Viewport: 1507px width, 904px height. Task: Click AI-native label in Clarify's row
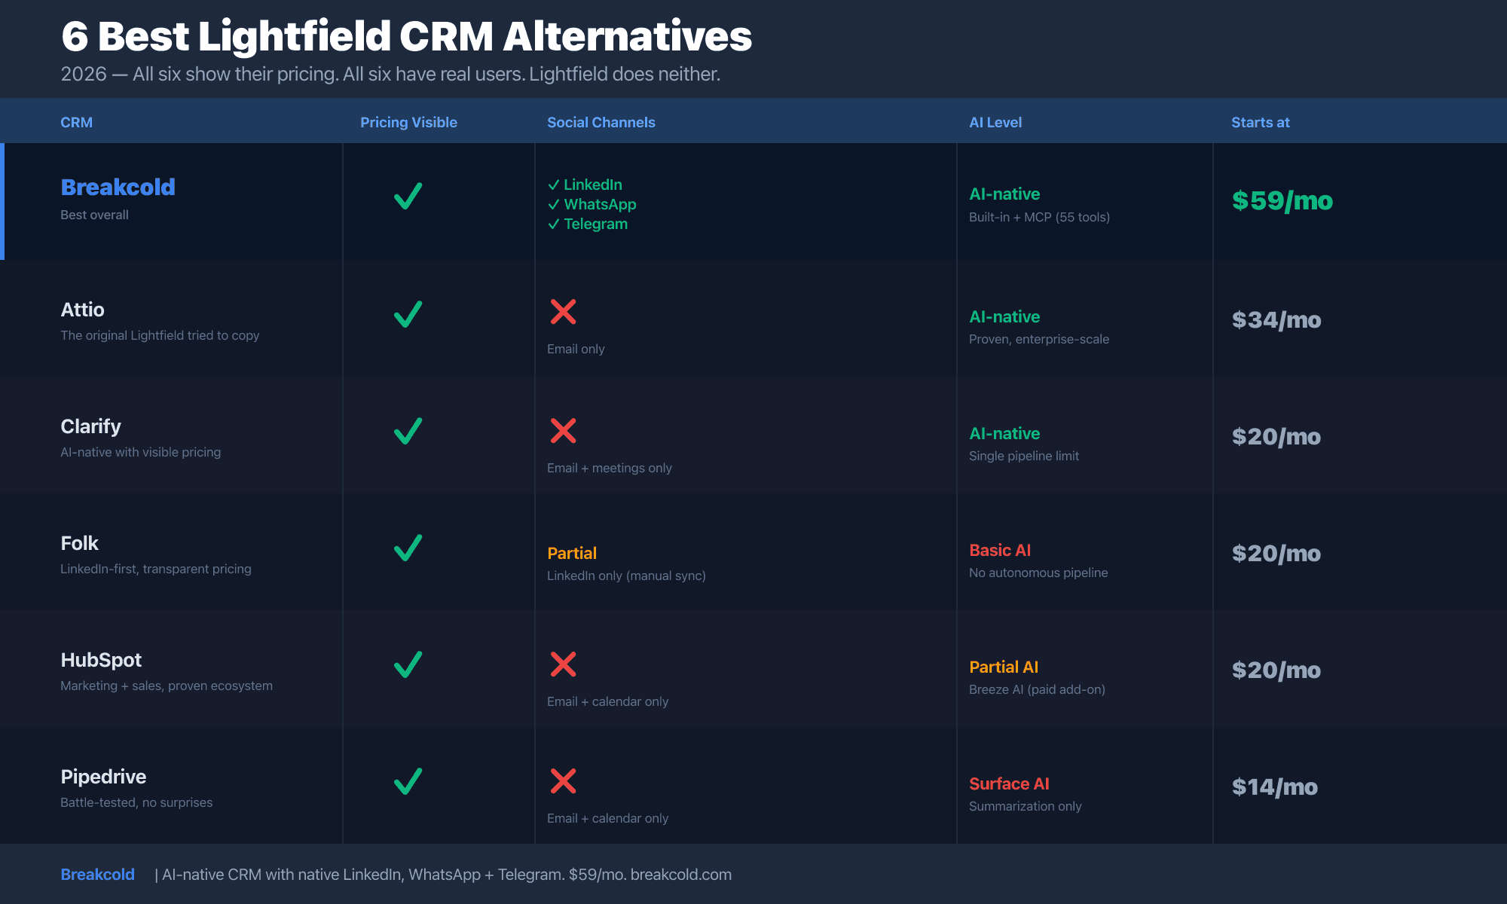(1004, 433)
